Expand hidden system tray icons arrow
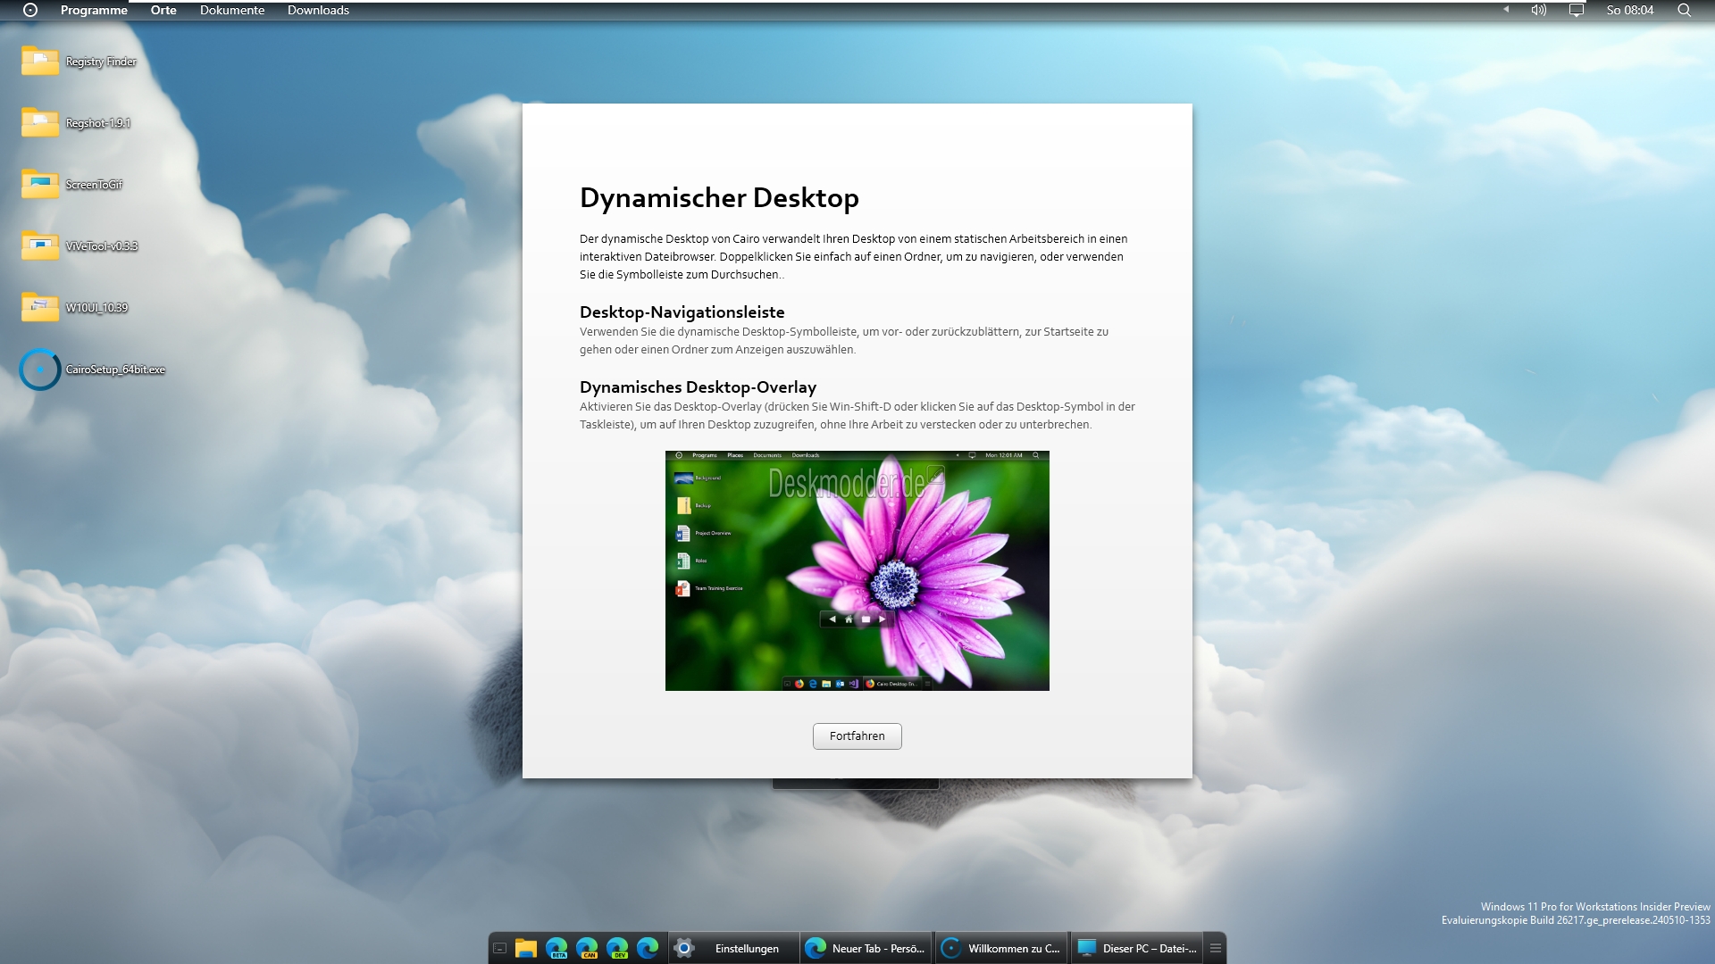This screenshot has width=1715, height=964. click(x=1506, y=10)
